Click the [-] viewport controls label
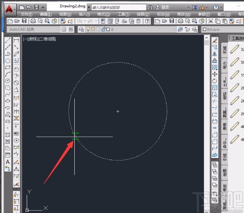Viewport: 244px width, 213px height. coord(25,39)
